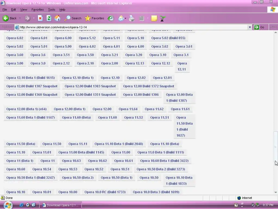Open the Opera 3.62 link
This screenshot has height=209, width=278.
[x=160, y=46]
